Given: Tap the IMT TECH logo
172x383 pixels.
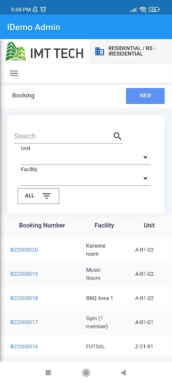Looking at the screenshot, I should click(45, 51).
